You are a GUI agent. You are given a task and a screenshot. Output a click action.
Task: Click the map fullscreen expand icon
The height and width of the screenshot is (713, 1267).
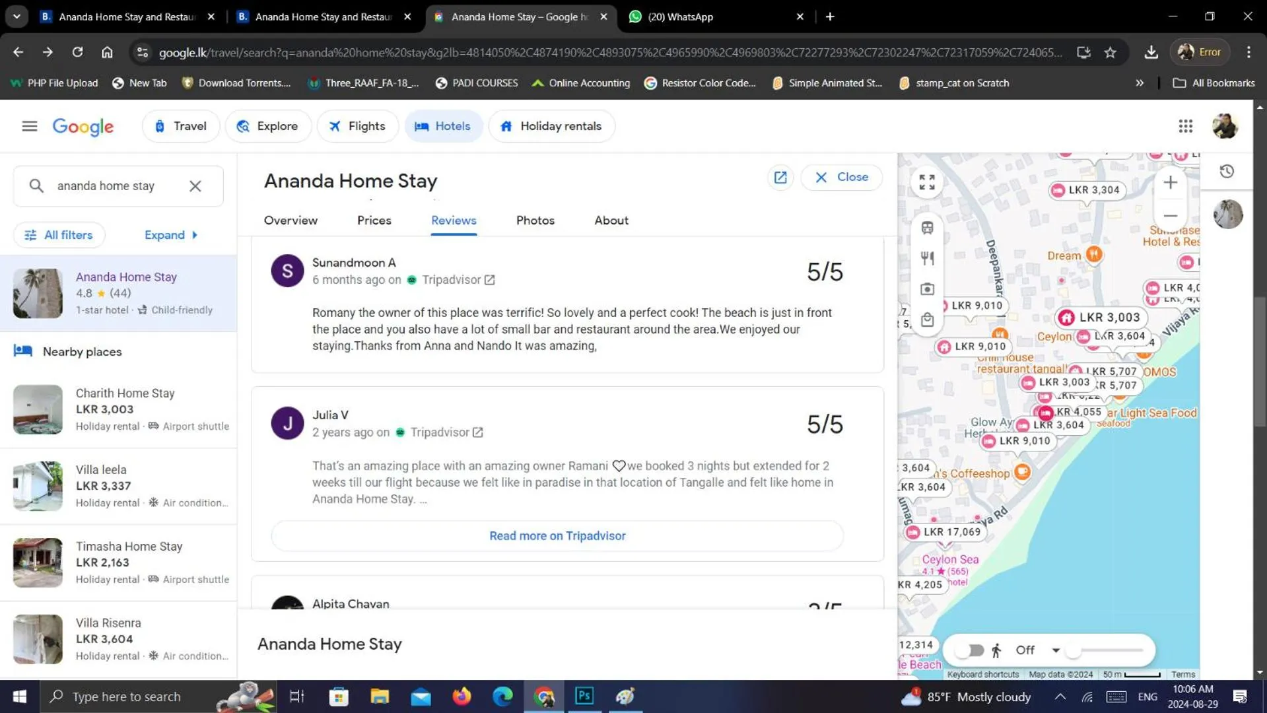point(927,182)
